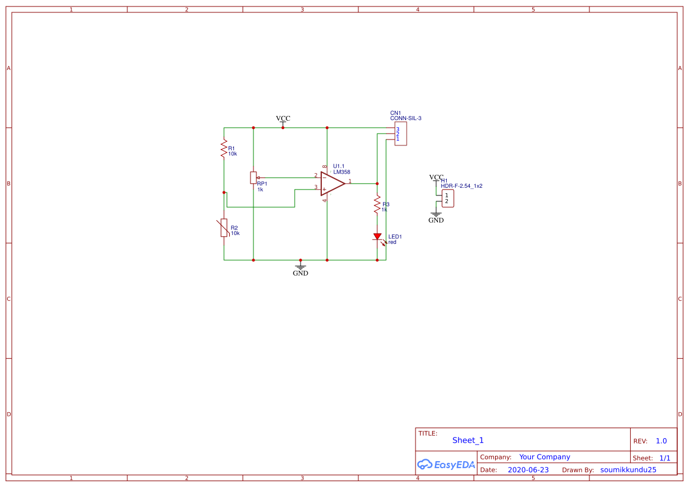The height and width of the screenshot is (487, 689).
Task: Click the RP1 1k potentiometer symbol
Action: click(x=255, y=178)
